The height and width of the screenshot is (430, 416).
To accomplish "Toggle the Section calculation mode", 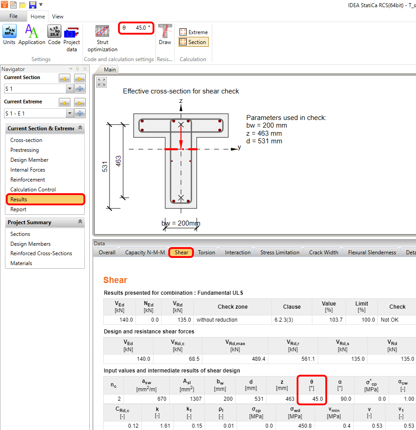I will pyautogui.click(x=193, y=42).
